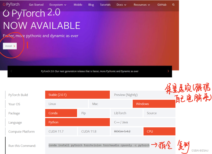Switch the package manager to Pip

(x=94, y=113)
